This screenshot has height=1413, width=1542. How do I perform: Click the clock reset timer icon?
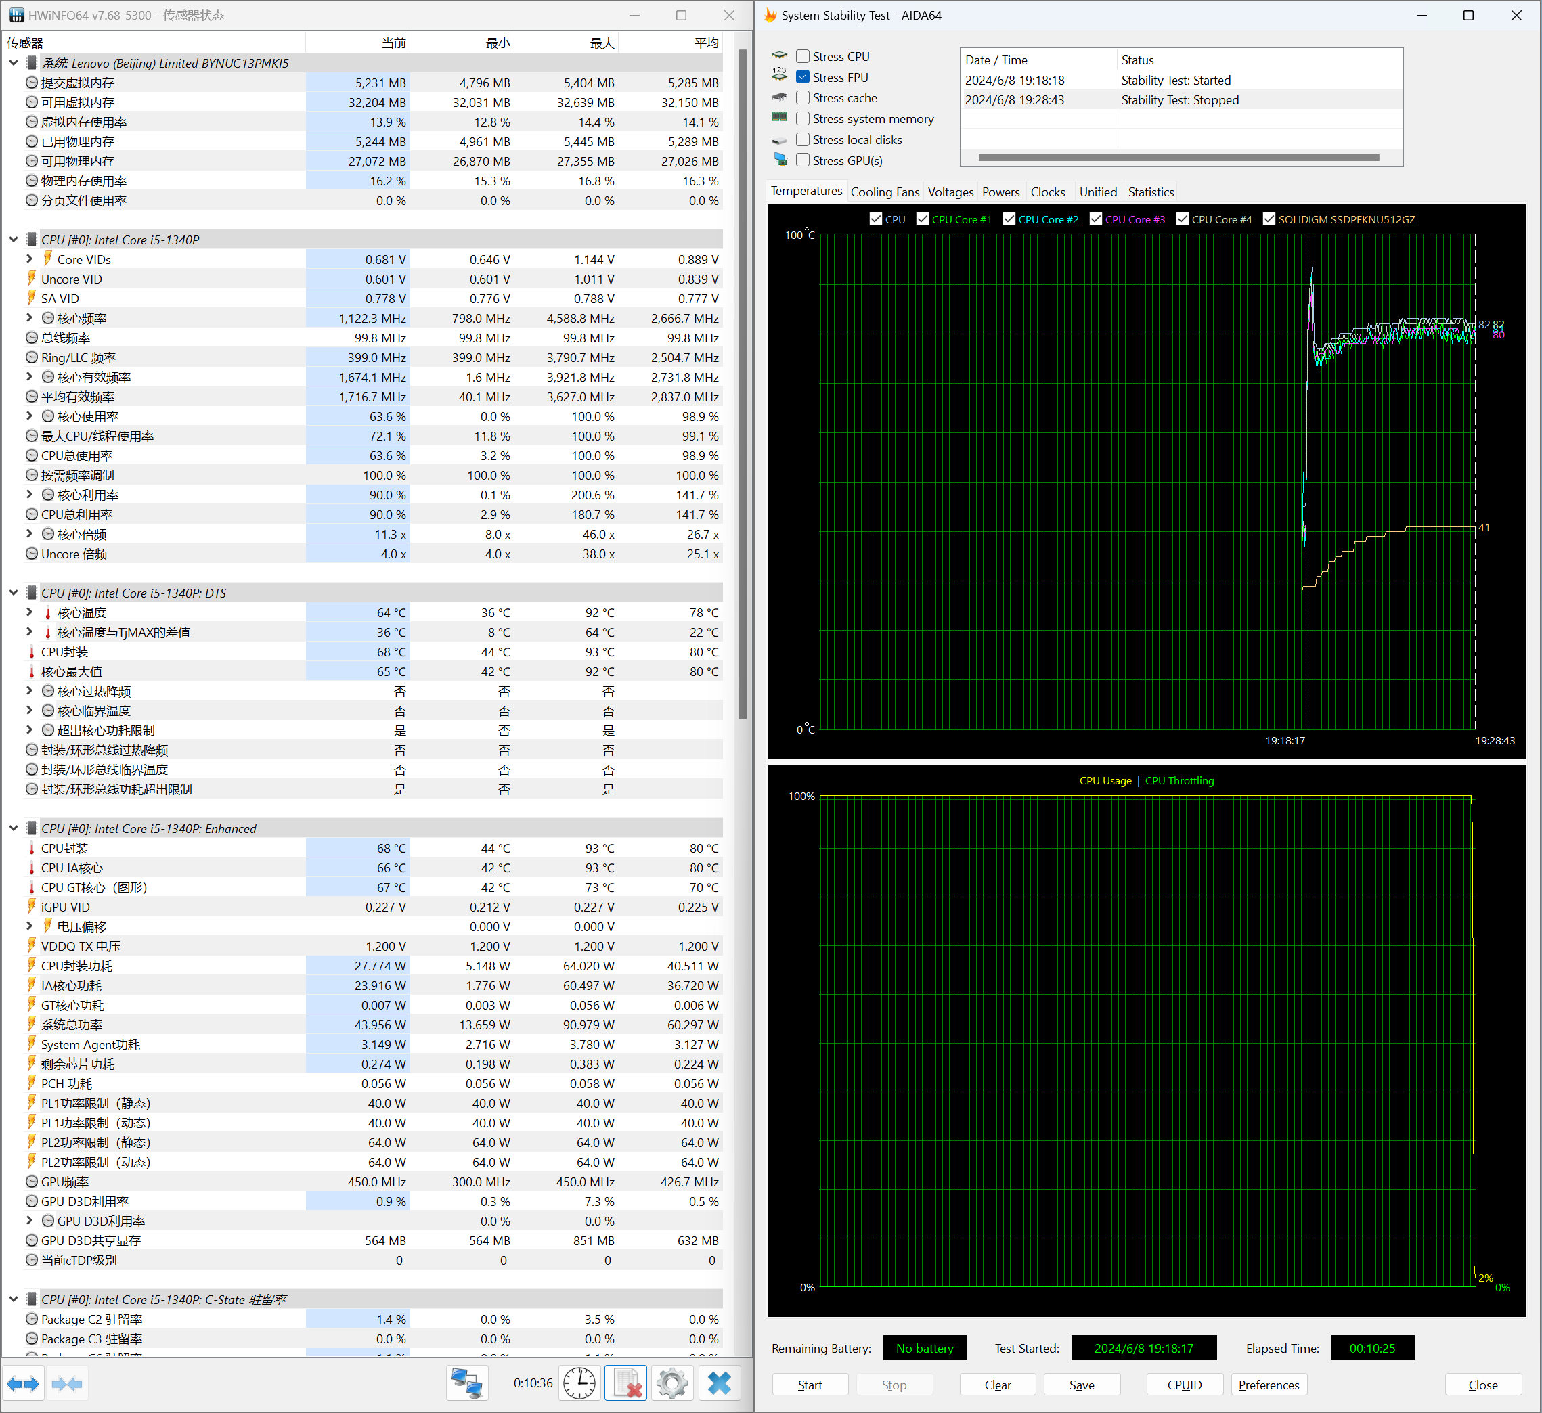coord(579,1384)
